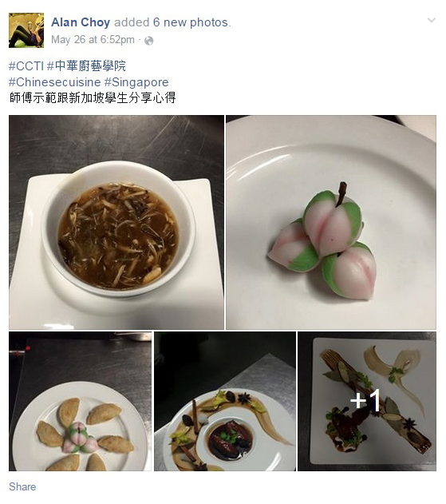Viewport: 446px width, 504px height.
Task: Open the brown soup bowl photo
Action: (116, 222)
